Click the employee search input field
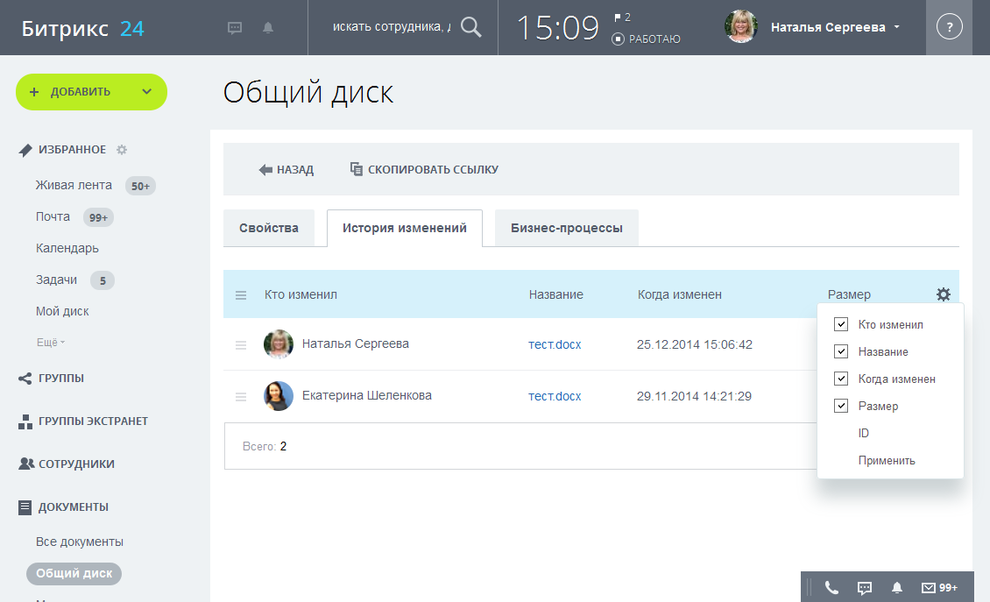 (x=391, y=27)
